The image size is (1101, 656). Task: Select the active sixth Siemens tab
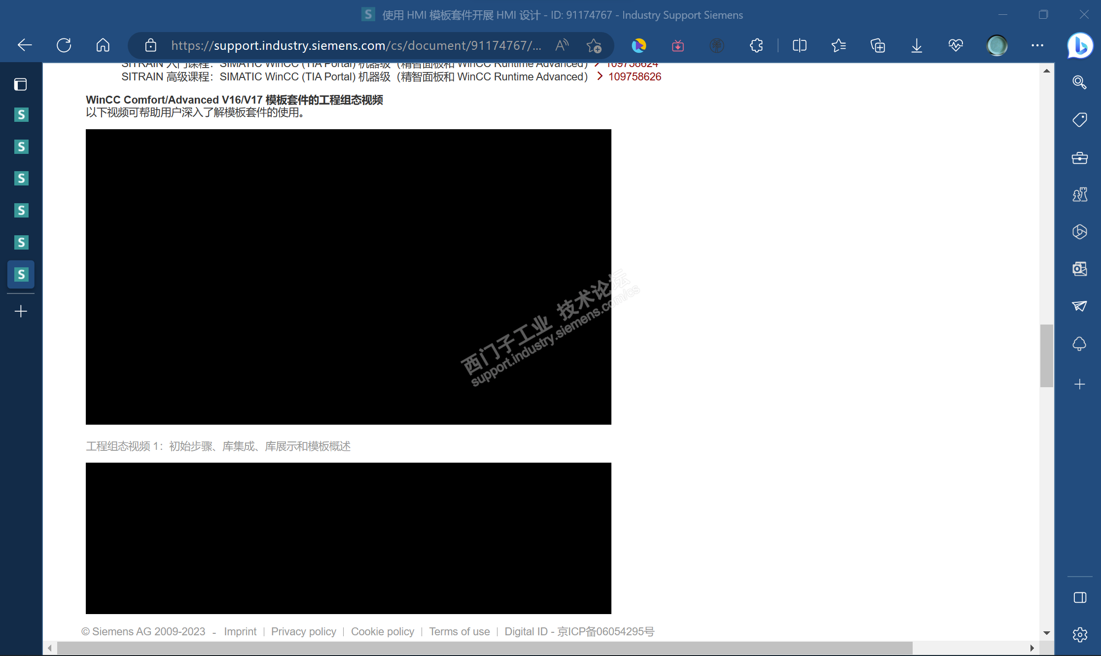21,274
